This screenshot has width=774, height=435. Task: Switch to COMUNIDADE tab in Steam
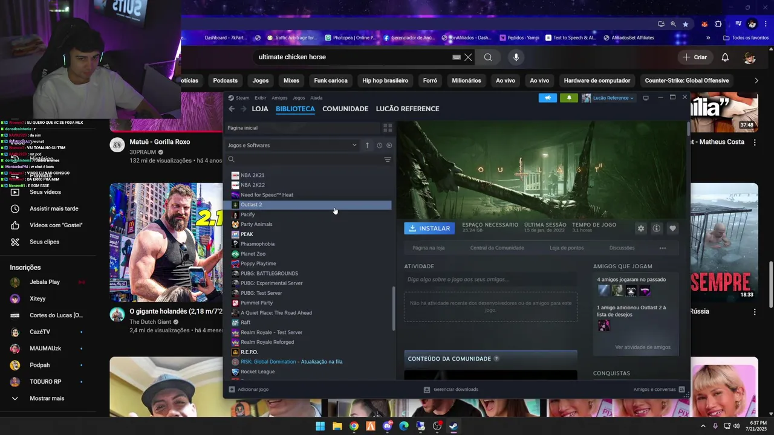(345, 109)
